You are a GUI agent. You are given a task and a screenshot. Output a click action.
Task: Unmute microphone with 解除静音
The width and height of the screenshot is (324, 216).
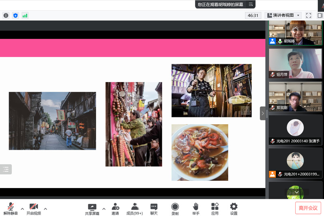[x=11, y=209]
